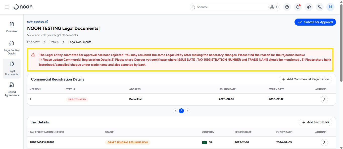Open the hamburger menu icon
Viewport: 343px width, 149px height.
tap(7, 7)
